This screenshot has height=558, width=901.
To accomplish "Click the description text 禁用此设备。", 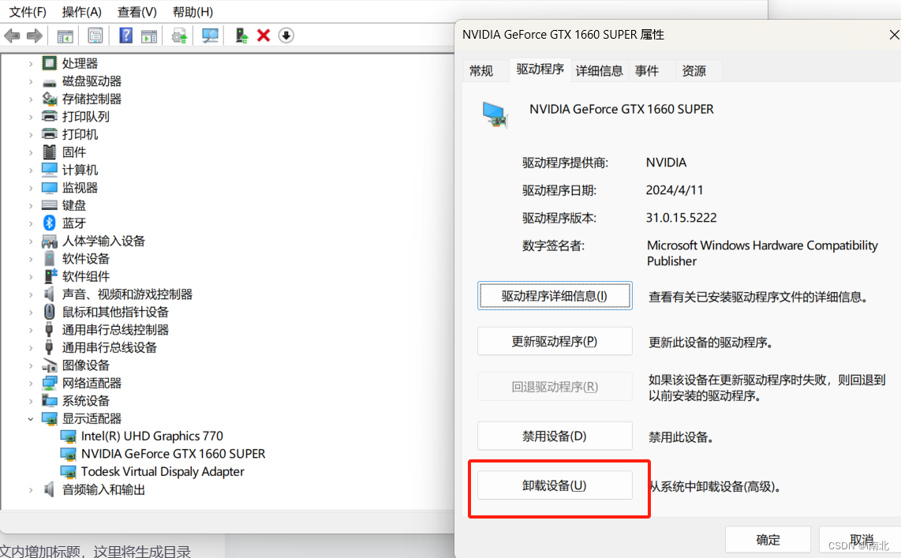I will click(682, 437).
